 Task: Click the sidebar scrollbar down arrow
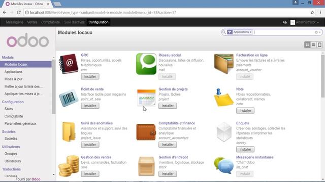(x=54, y=174)
